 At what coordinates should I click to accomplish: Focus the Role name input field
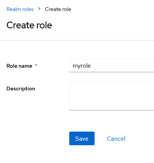(112, 65)
